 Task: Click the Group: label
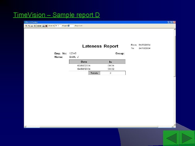pyautogui.click(x=120, y=53)
